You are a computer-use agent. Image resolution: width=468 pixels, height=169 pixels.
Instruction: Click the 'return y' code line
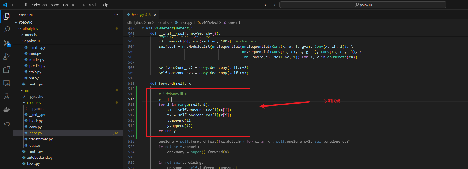coord(167,131)
